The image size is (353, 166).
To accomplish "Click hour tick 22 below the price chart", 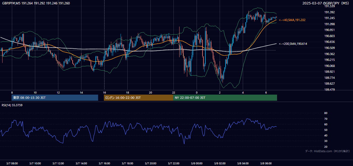I will [173, 92].
